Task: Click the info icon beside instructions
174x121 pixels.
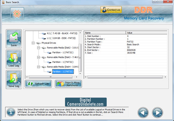Action: pos(11,112)
